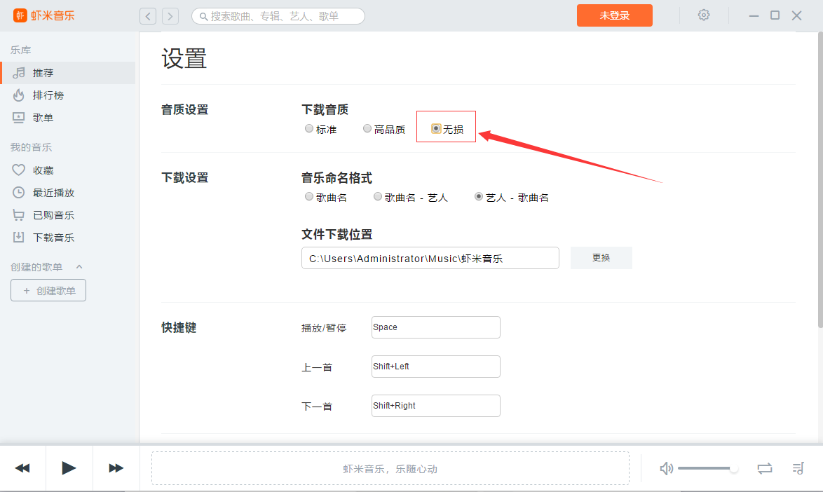Viewport: 823px width, 492px height.
Task: Close the Xiami Music window
Action: tap(797, 15)
